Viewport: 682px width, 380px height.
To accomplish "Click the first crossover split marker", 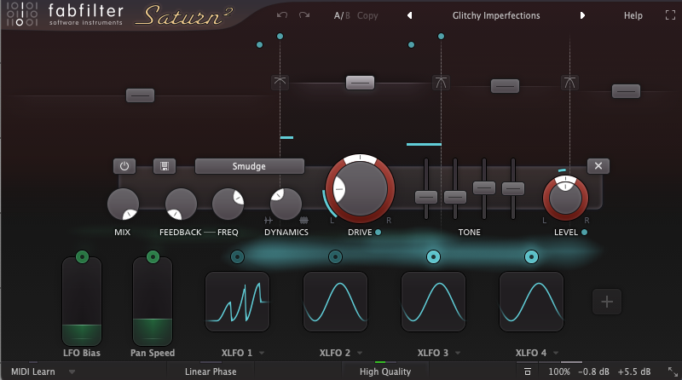I will [x=280, y=82].
